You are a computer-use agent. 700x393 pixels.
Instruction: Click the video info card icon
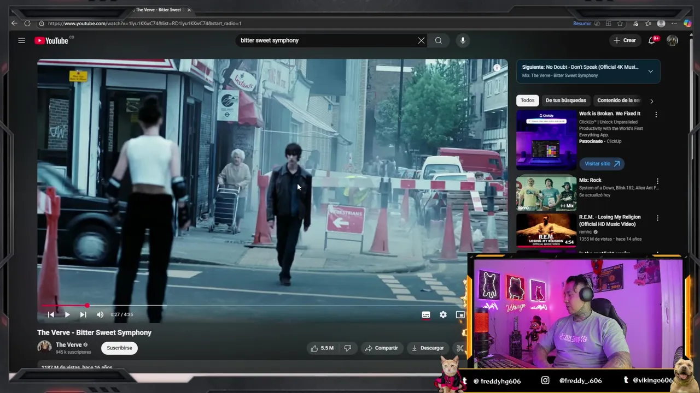[497, 68]
